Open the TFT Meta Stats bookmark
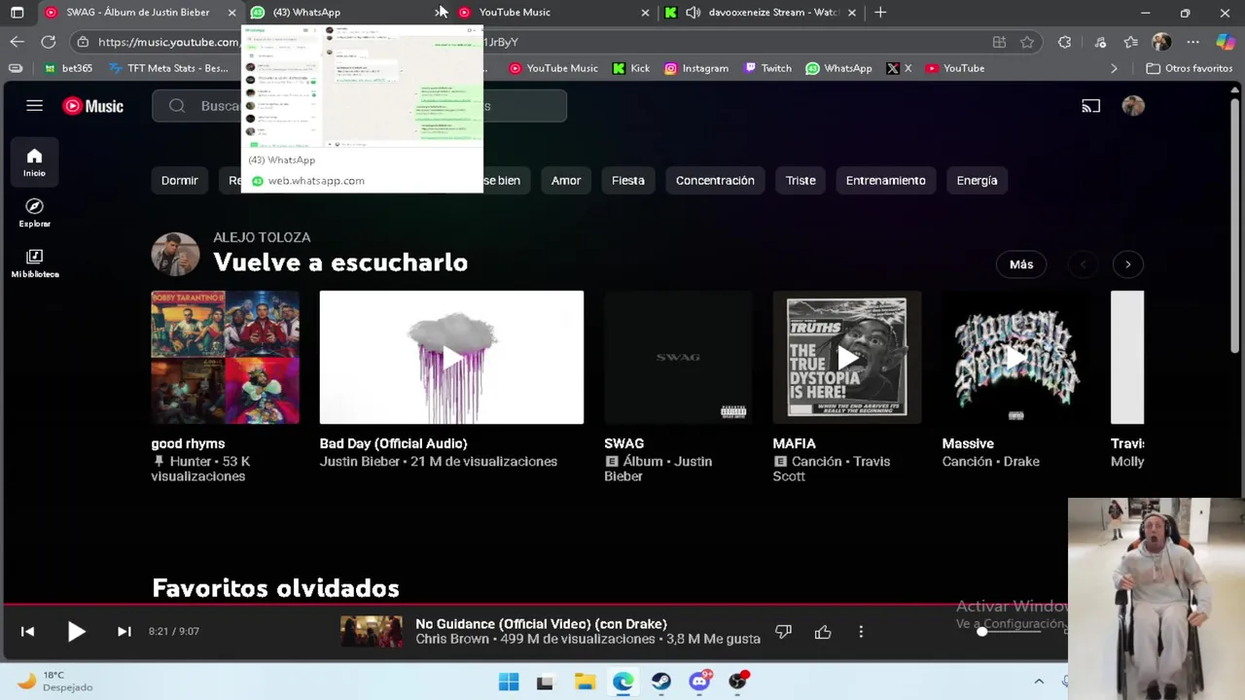Screen dimensions: 1245x700 tap(168, 68)
